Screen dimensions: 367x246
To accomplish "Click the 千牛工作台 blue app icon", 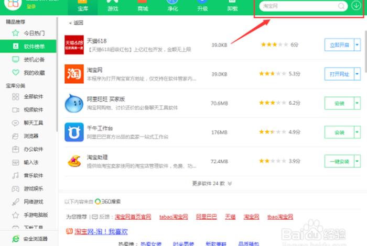I will point(74,132).
